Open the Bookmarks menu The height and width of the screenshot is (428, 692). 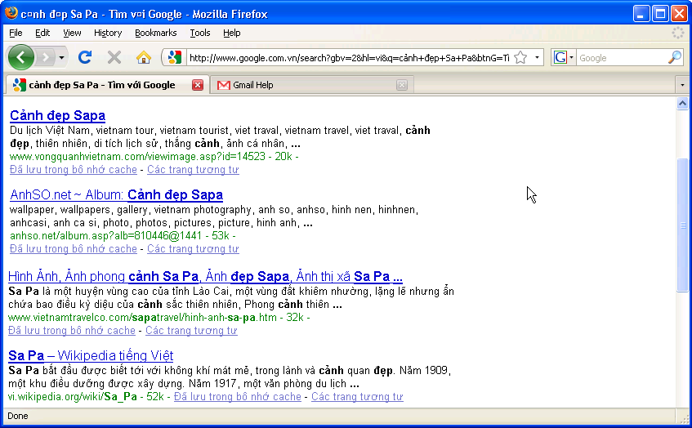click(156, 33)
